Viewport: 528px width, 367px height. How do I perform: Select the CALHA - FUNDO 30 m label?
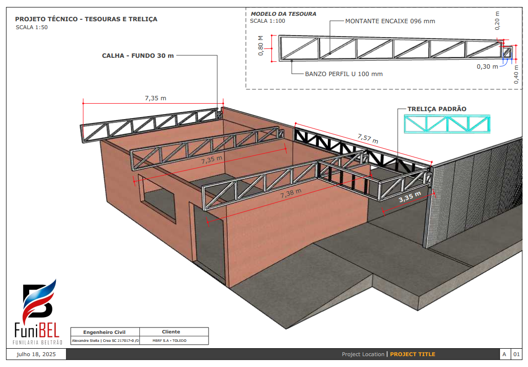(x=138, y=56)
